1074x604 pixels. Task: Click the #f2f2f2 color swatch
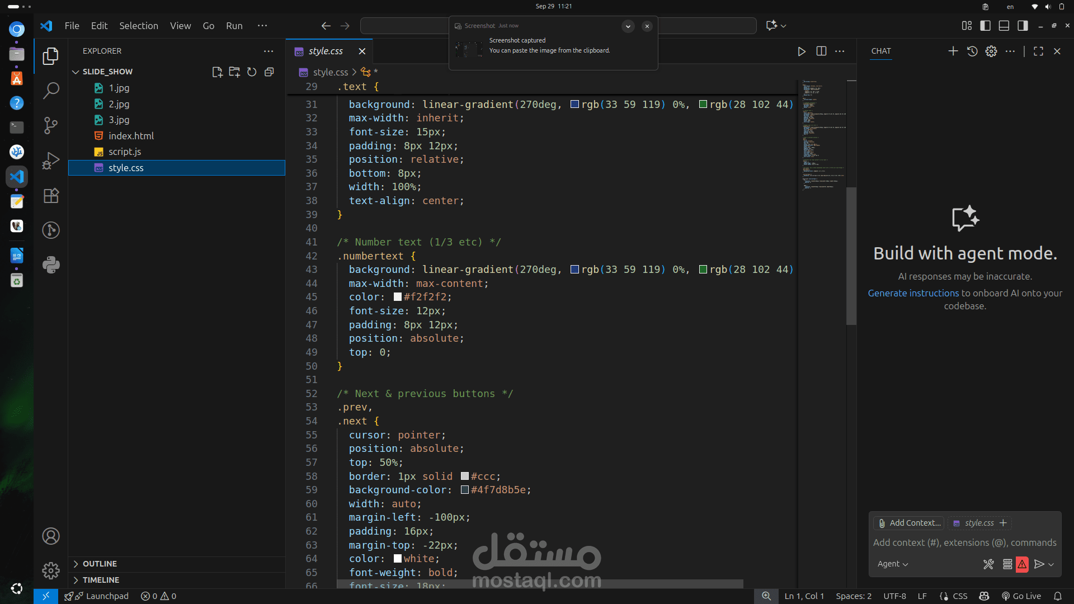pos(398,297)
